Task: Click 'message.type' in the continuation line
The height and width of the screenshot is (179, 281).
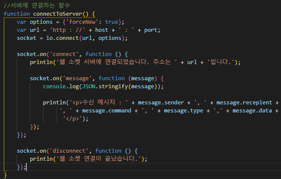Action: [184, 111]
